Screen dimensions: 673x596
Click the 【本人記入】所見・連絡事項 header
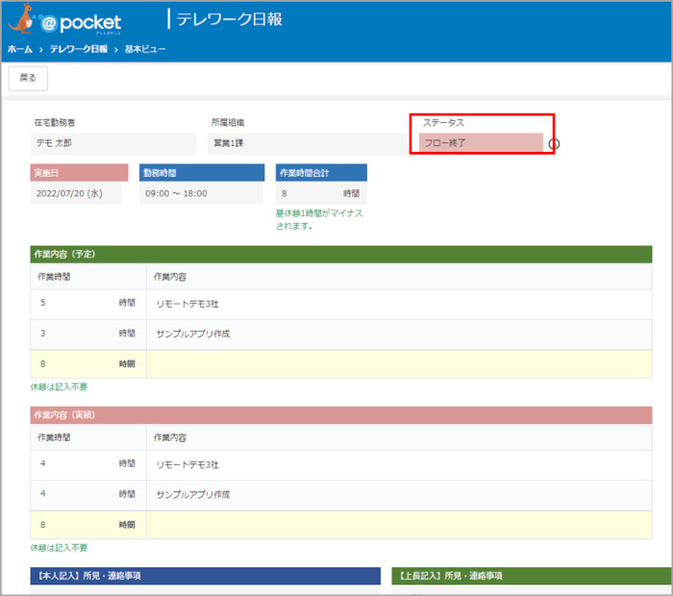pos(205,576)
